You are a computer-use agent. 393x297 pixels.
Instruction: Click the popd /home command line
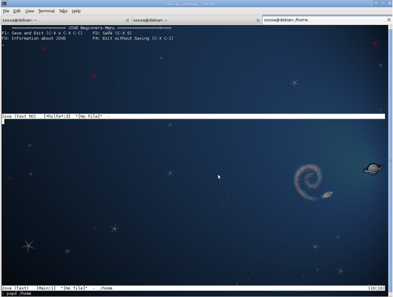(x=17, y=293)
